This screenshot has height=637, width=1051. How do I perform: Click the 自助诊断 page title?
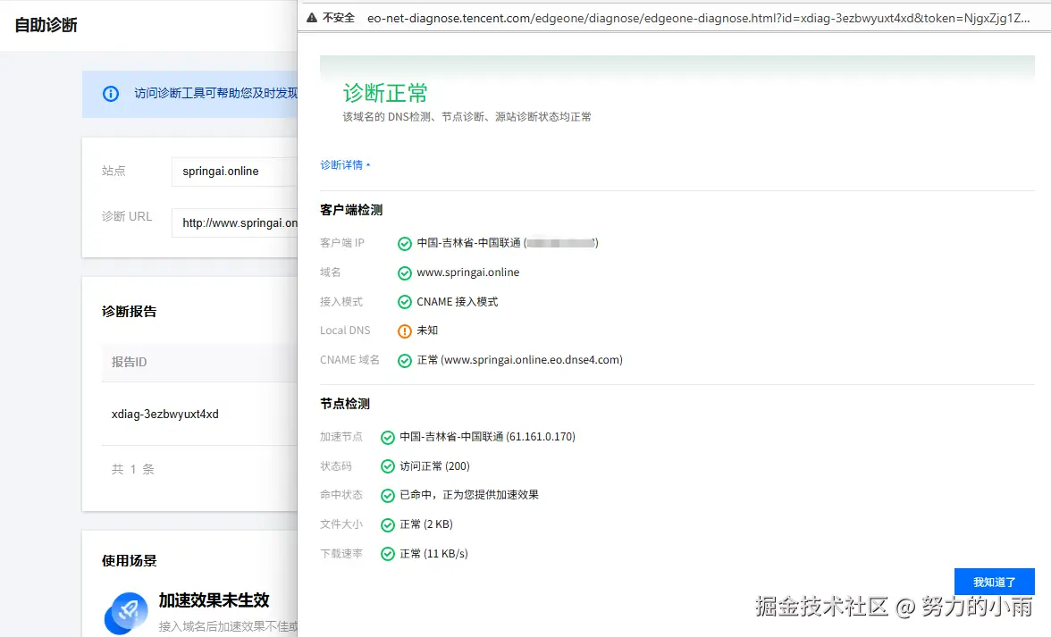[46, 25]
